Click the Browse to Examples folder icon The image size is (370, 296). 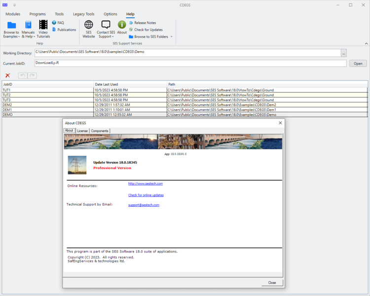[11, 25]
